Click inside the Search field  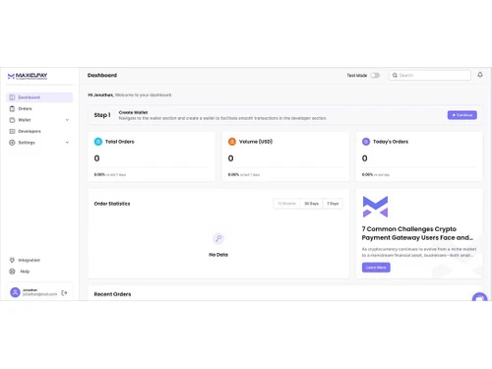[x=430, y=75]
